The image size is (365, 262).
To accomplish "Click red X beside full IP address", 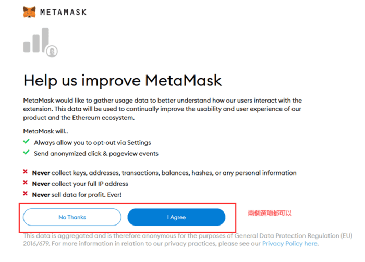I will click(x=26, y=183).
